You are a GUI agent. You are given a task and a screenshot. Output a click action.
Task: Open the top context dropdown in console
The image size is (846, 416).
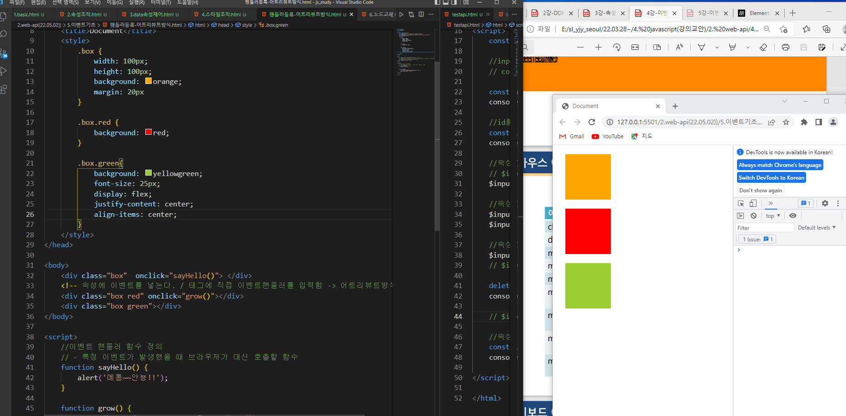point(773,216)
